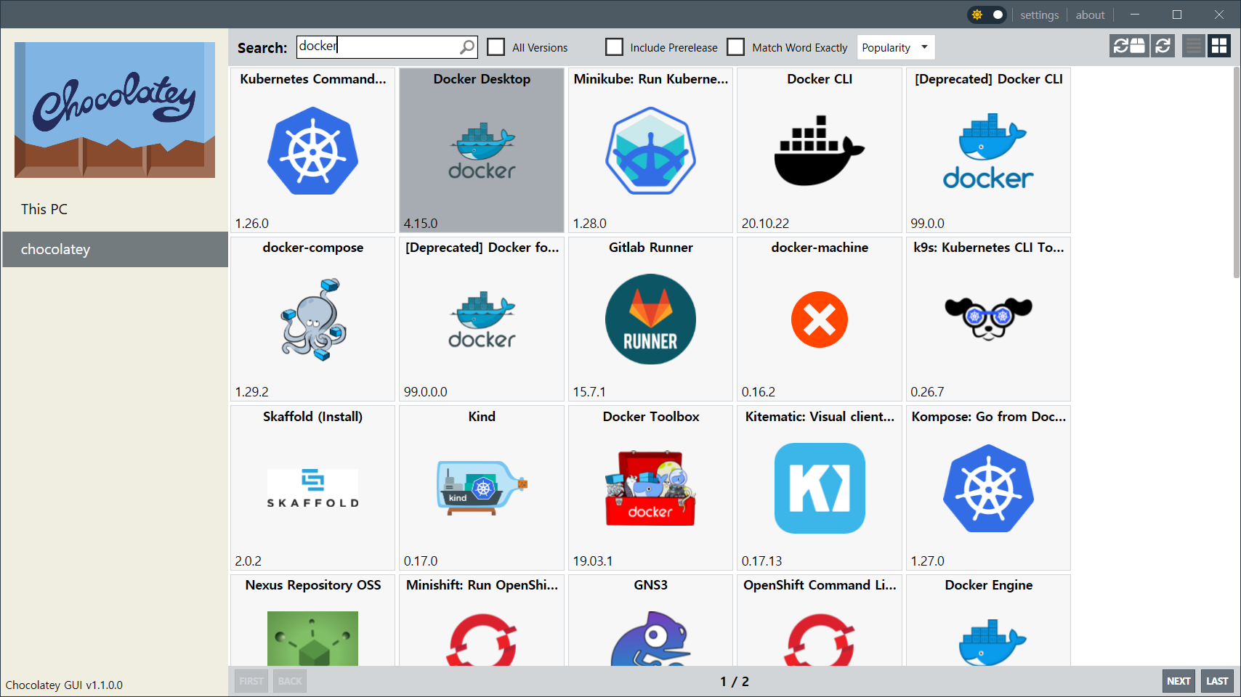Go to the NEXT results page
Image resolution: width=1241 pixels, height=697 pixels.
point(1179,681)
